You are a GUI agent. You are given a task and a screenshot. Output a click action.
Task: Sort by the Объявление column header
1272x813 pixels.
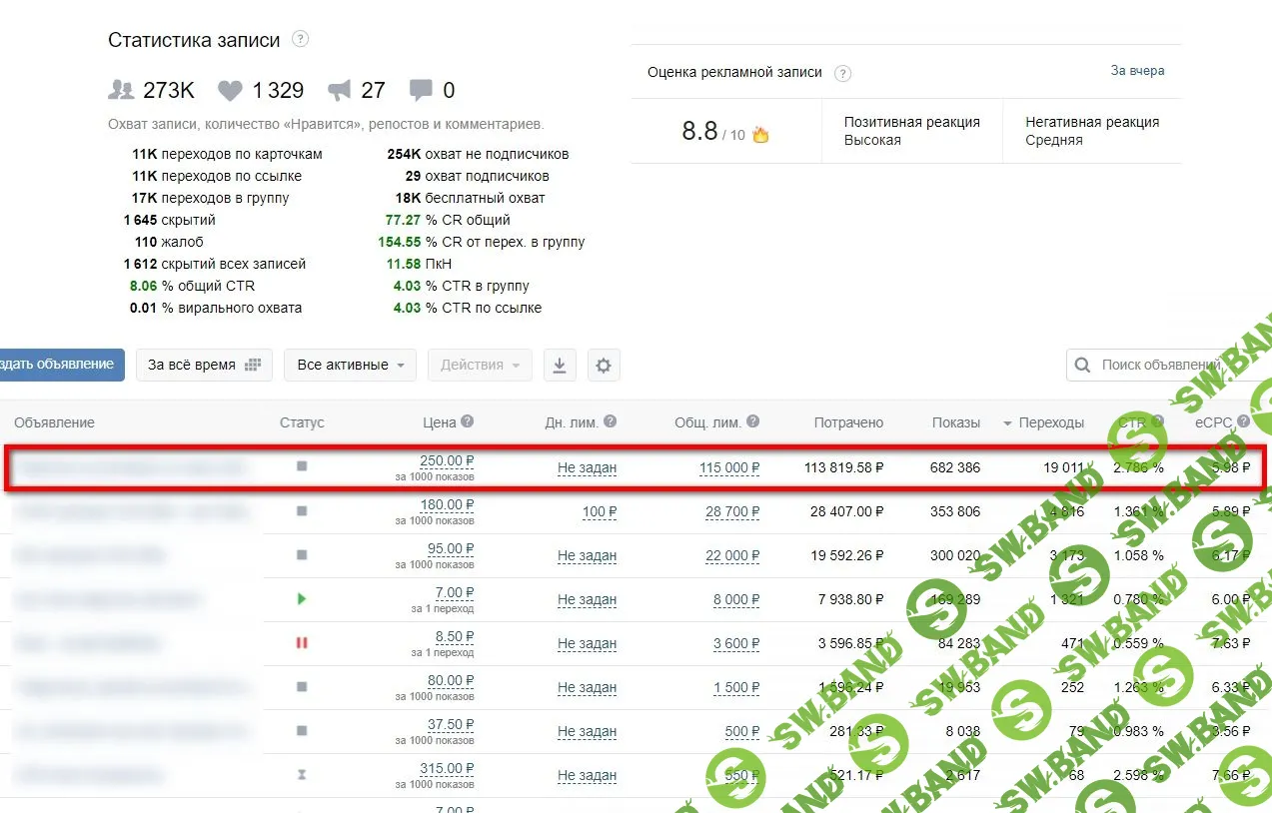click(54, 422)
